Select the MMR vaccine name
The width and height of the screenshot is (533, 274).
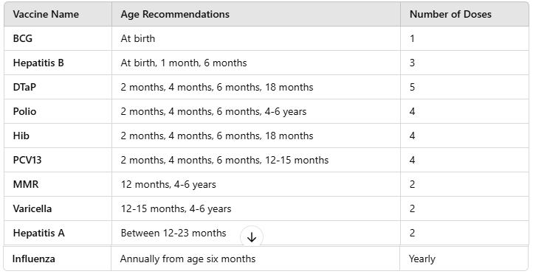click(26, 184)
